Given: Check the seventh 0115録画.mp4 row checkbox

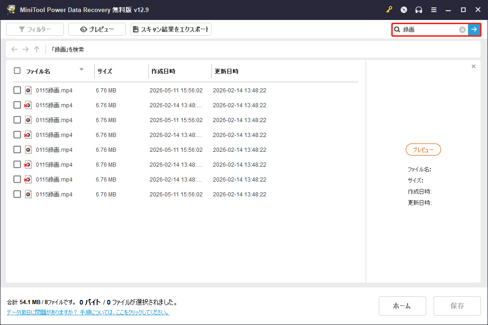Looking at the screenshot, I should [17, 180].
